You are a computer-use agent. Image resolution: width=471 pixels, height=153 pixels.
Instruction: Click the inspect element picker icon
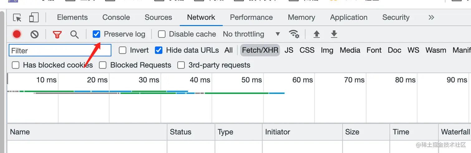(x=17, y=18)
